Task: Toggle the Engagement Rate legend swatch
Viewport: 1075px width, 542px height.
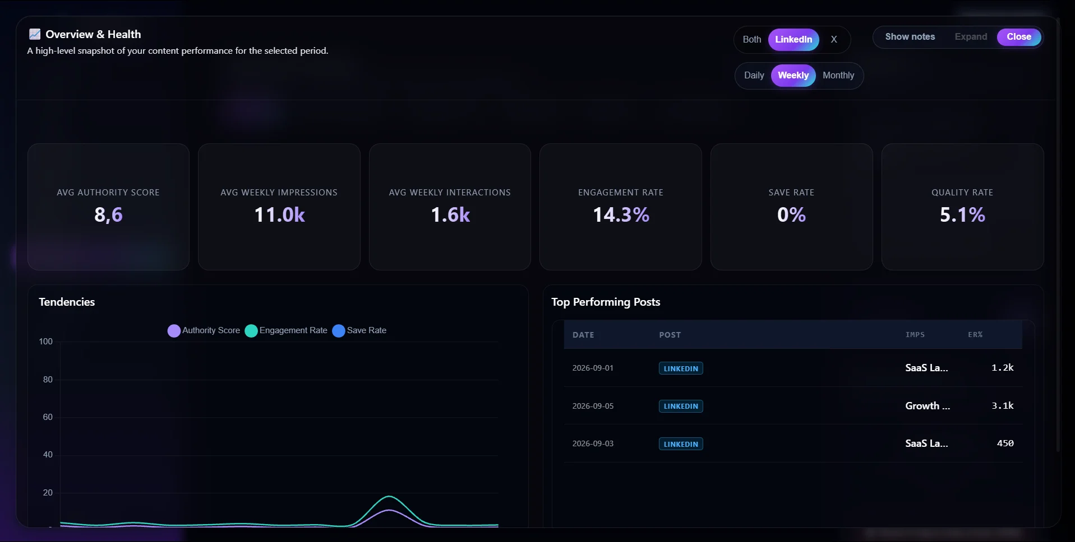Action: pyautogui.click(x=251, y=330)
